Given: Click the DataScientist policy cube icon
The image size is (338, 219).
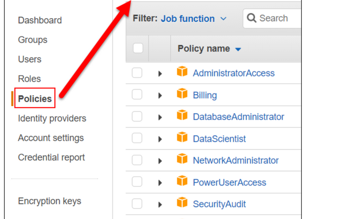Looking at the screenshot, I should pos(182,138).
